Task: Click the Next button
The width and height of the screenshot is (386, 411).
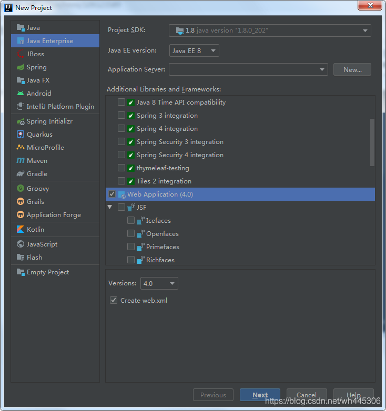Action: point(260,395)
